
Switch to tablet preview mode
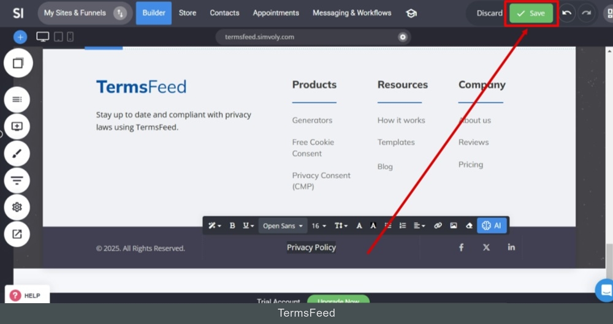click(x=58, y=37)
